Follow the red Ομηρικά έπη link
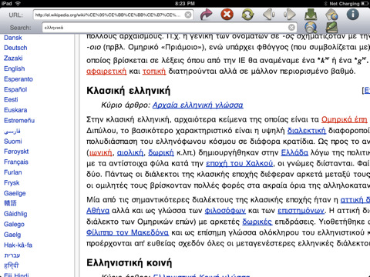This screenshot has width=370, height=277. [345, 119]
